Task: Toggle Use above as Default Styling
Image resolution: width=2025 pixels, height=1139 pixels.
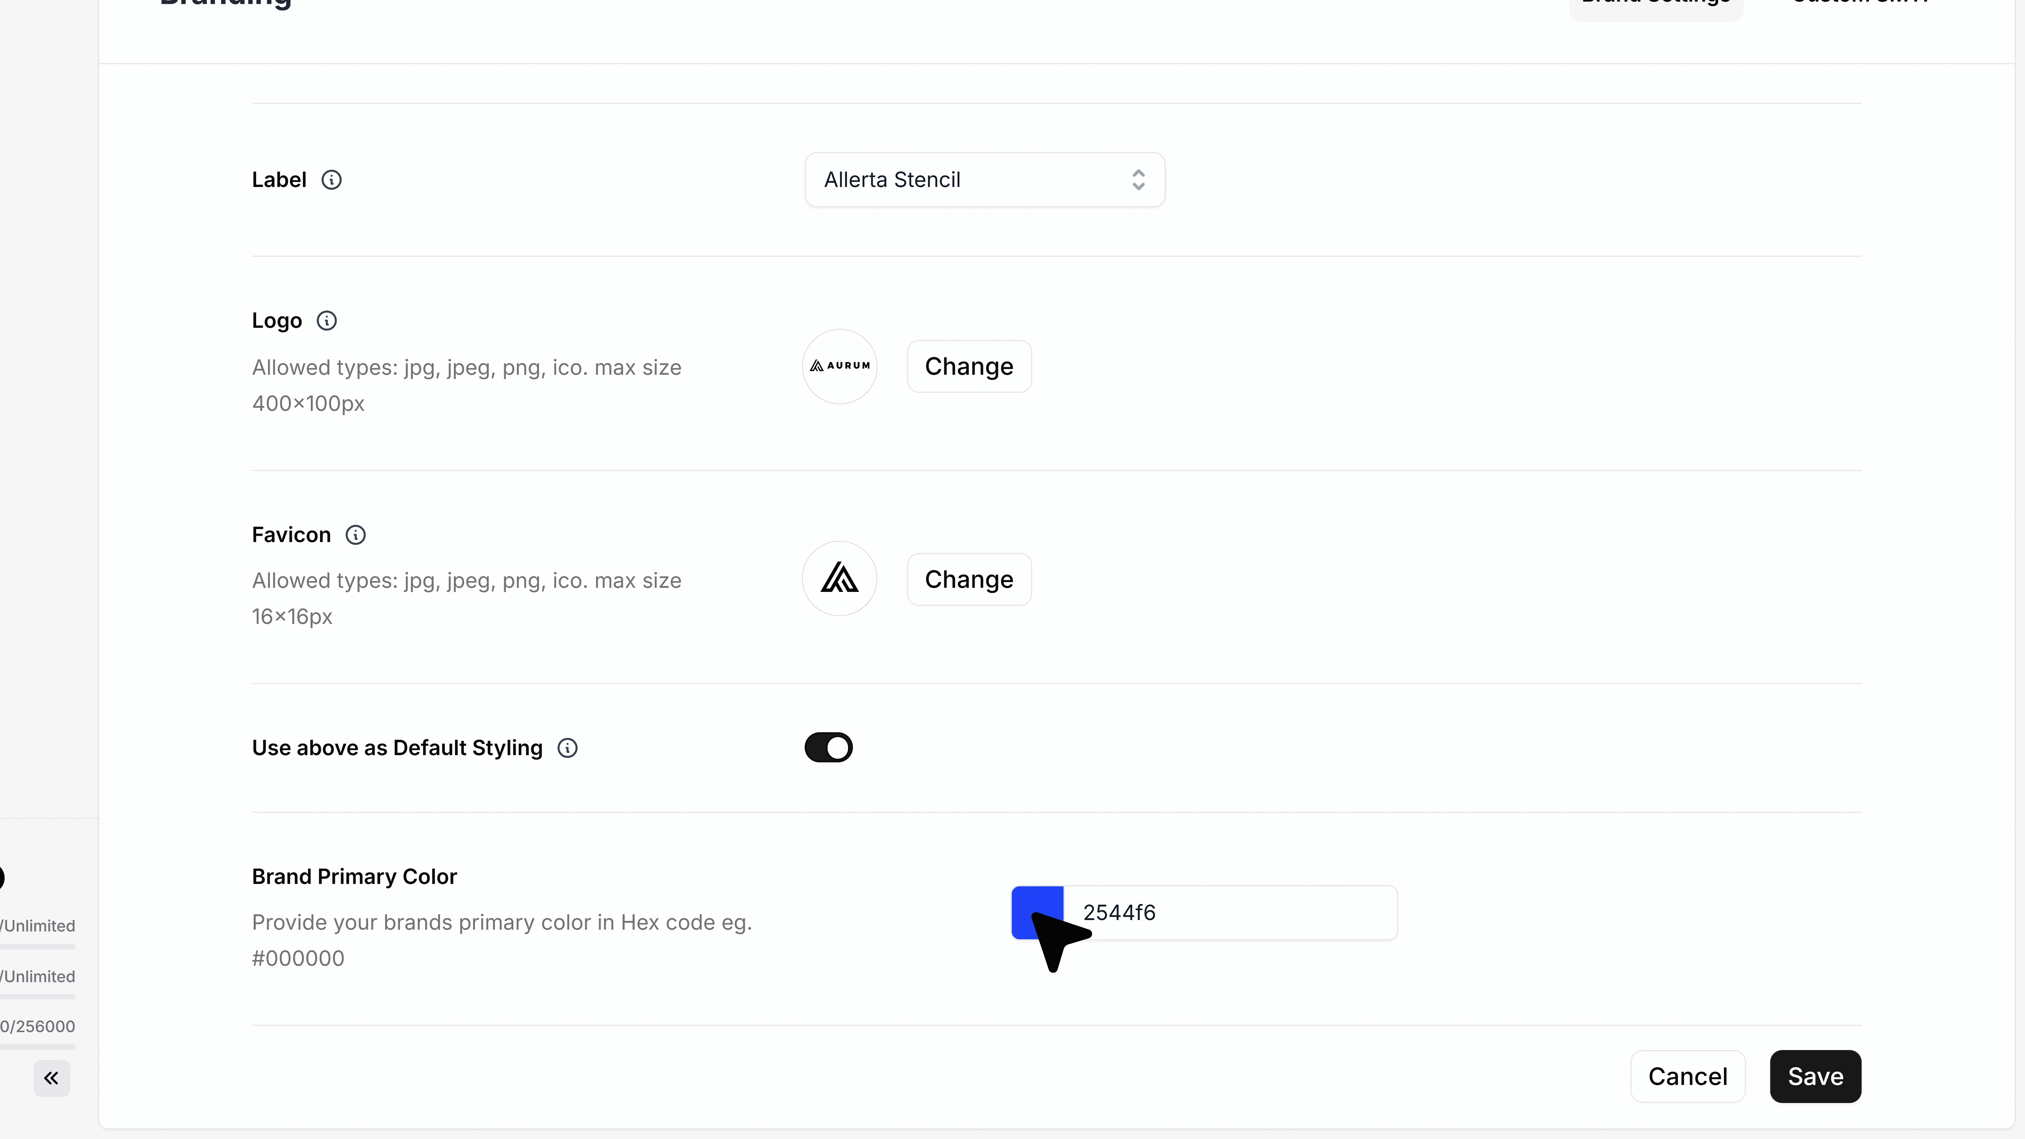Action: [x=829, y=748]
